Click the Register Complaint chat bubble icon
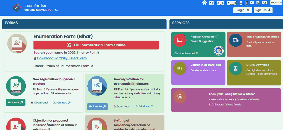Image resolution: width=283 pixels, height=130 pixels. [180, 40]
